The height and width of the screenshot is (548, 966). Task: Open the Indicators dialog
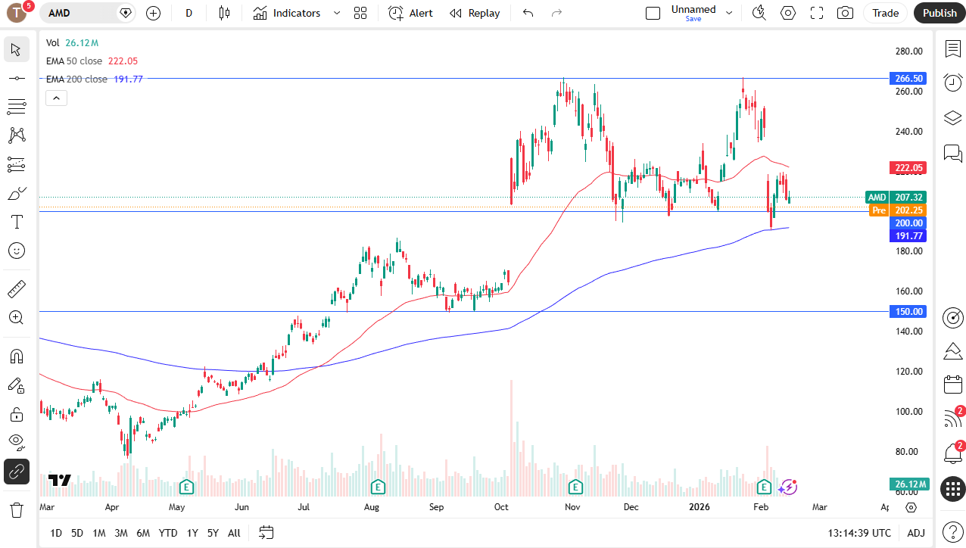[287, 13]
